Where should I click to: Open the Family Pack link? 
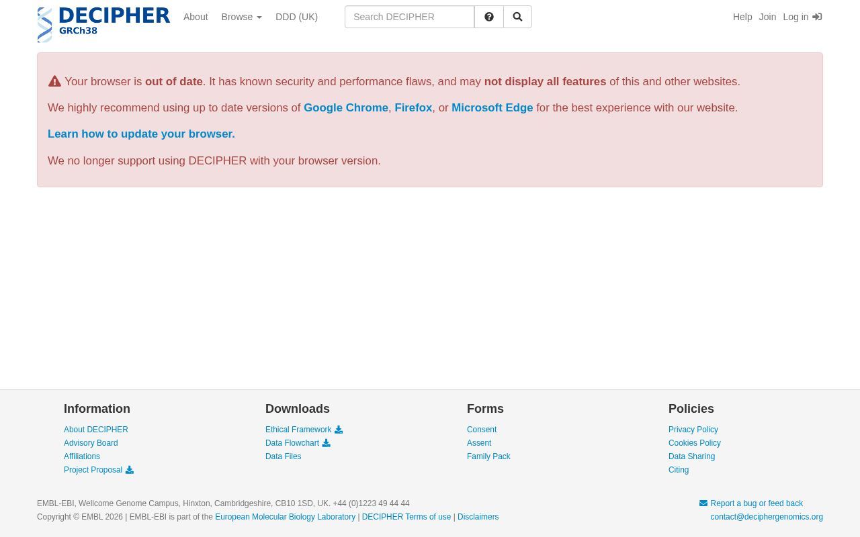(x=488, y=456)
